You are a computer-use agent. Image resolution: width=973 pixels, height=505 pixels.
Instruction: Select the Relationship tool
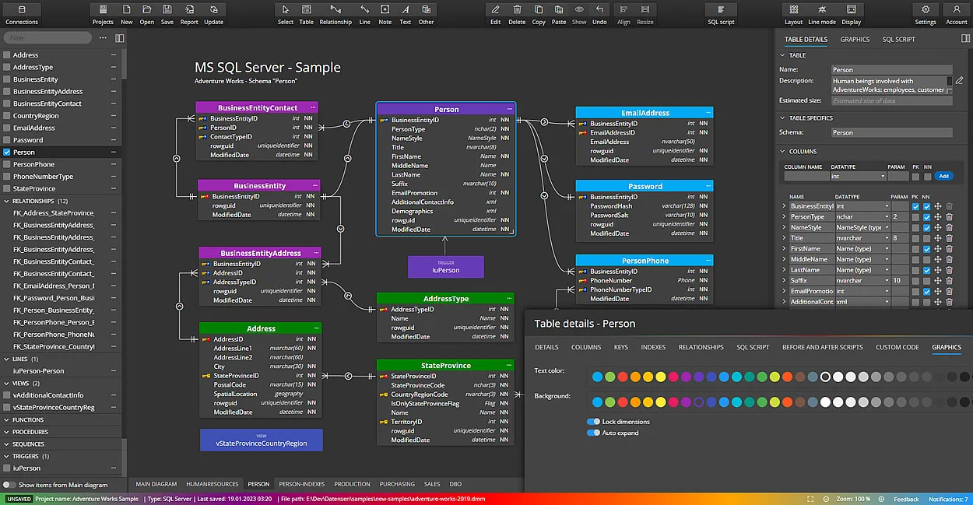click(x=335, y=11)
